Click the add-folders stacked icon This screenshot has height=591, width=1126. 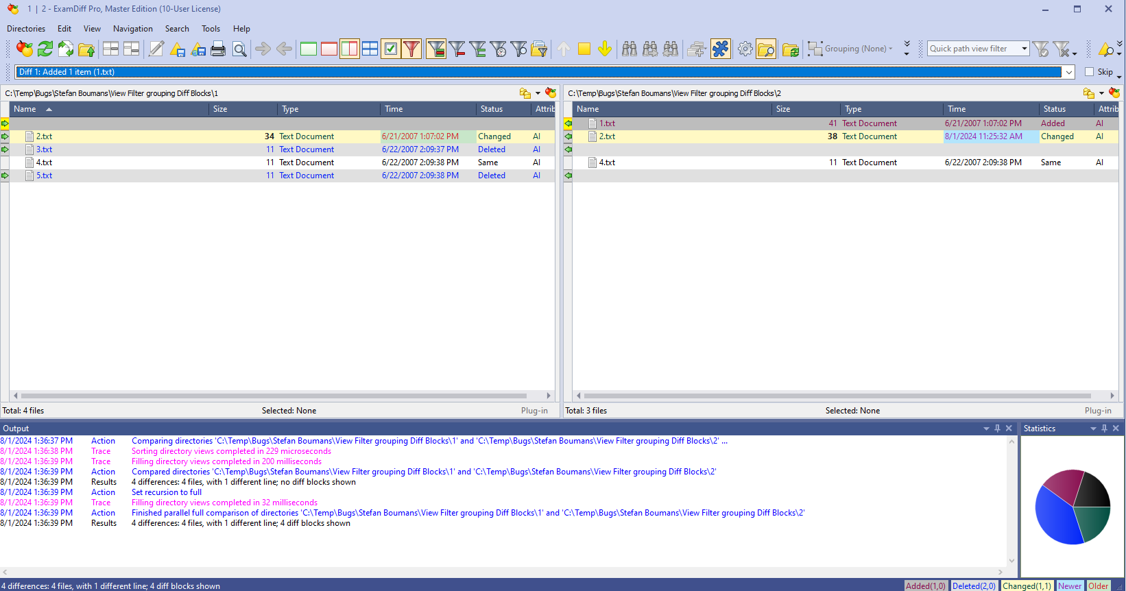click(x=697, y=49)
